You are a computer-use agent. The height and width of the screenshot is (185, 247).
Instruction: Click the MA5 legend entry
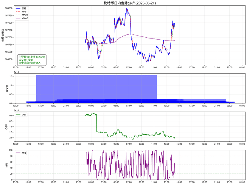pos(24,12)
